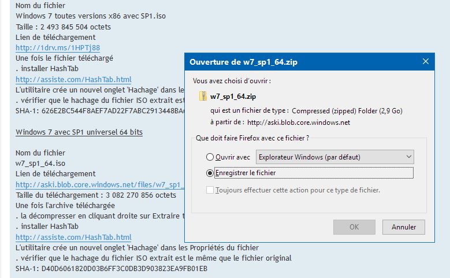Click the source URL text in the dialog

(x=298, y=122)
